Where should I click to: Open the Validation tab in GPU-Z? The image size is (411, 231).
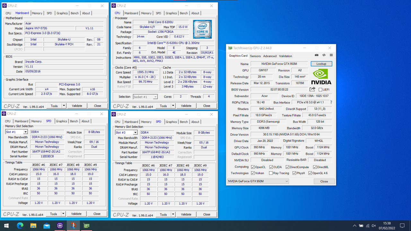click(x=285, y=56)
